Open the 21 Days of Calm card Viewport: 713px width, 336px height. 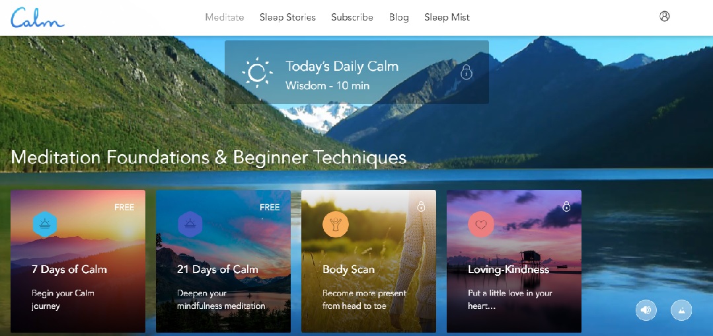pyautogui.click(x=223, y=261)
